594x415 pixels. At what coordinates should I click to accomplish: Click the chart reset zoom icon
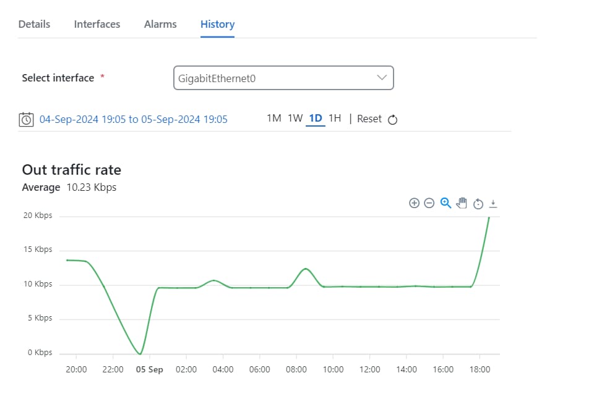[478, 204]
